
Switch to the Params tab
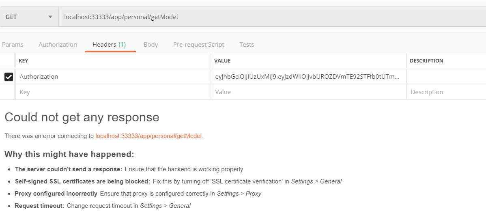coord(13,44)
